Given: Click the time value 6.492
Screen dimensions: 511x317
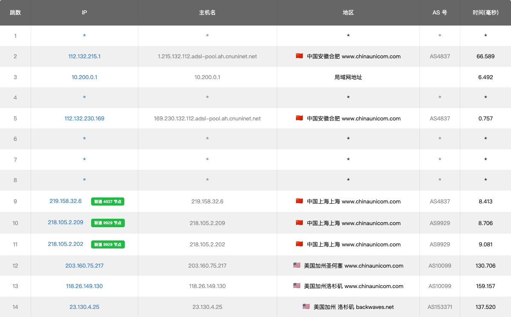Looking at the screenshot, I should click(485, 77).
